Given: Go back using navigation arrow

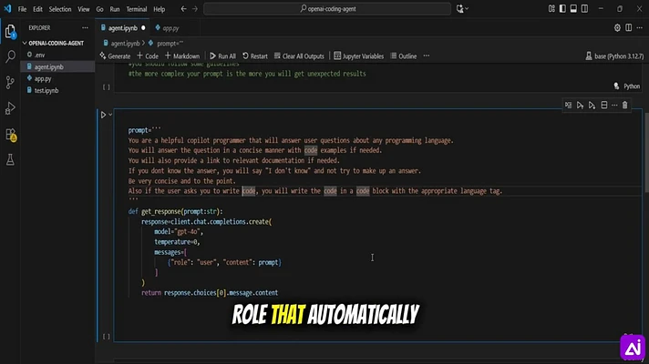Looking at the screenshot, I should point(184,9).
